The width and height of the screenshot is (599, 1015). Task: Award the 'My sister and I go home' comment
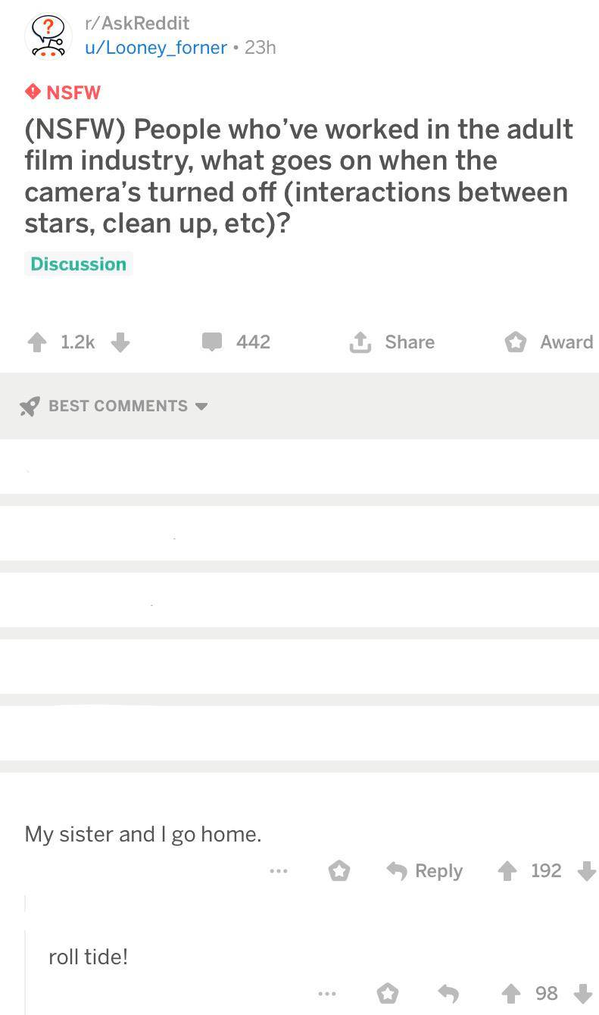(x=338, y=871)
